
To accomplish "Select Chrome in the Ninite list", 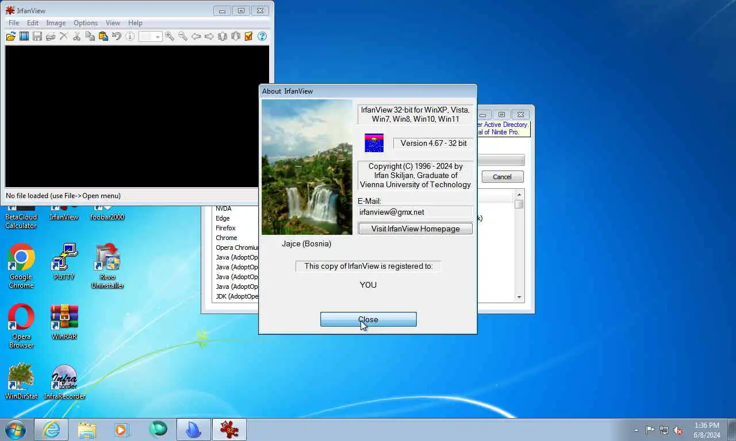I will tap(227, 238).
